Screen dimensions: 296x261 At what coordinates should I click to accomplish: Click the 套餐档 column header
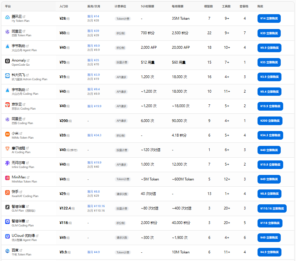click(x=244, y=7)
